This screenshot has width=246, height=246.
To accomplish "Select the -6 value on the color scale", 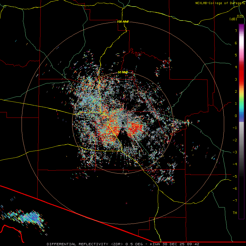I will pos(235,189).
